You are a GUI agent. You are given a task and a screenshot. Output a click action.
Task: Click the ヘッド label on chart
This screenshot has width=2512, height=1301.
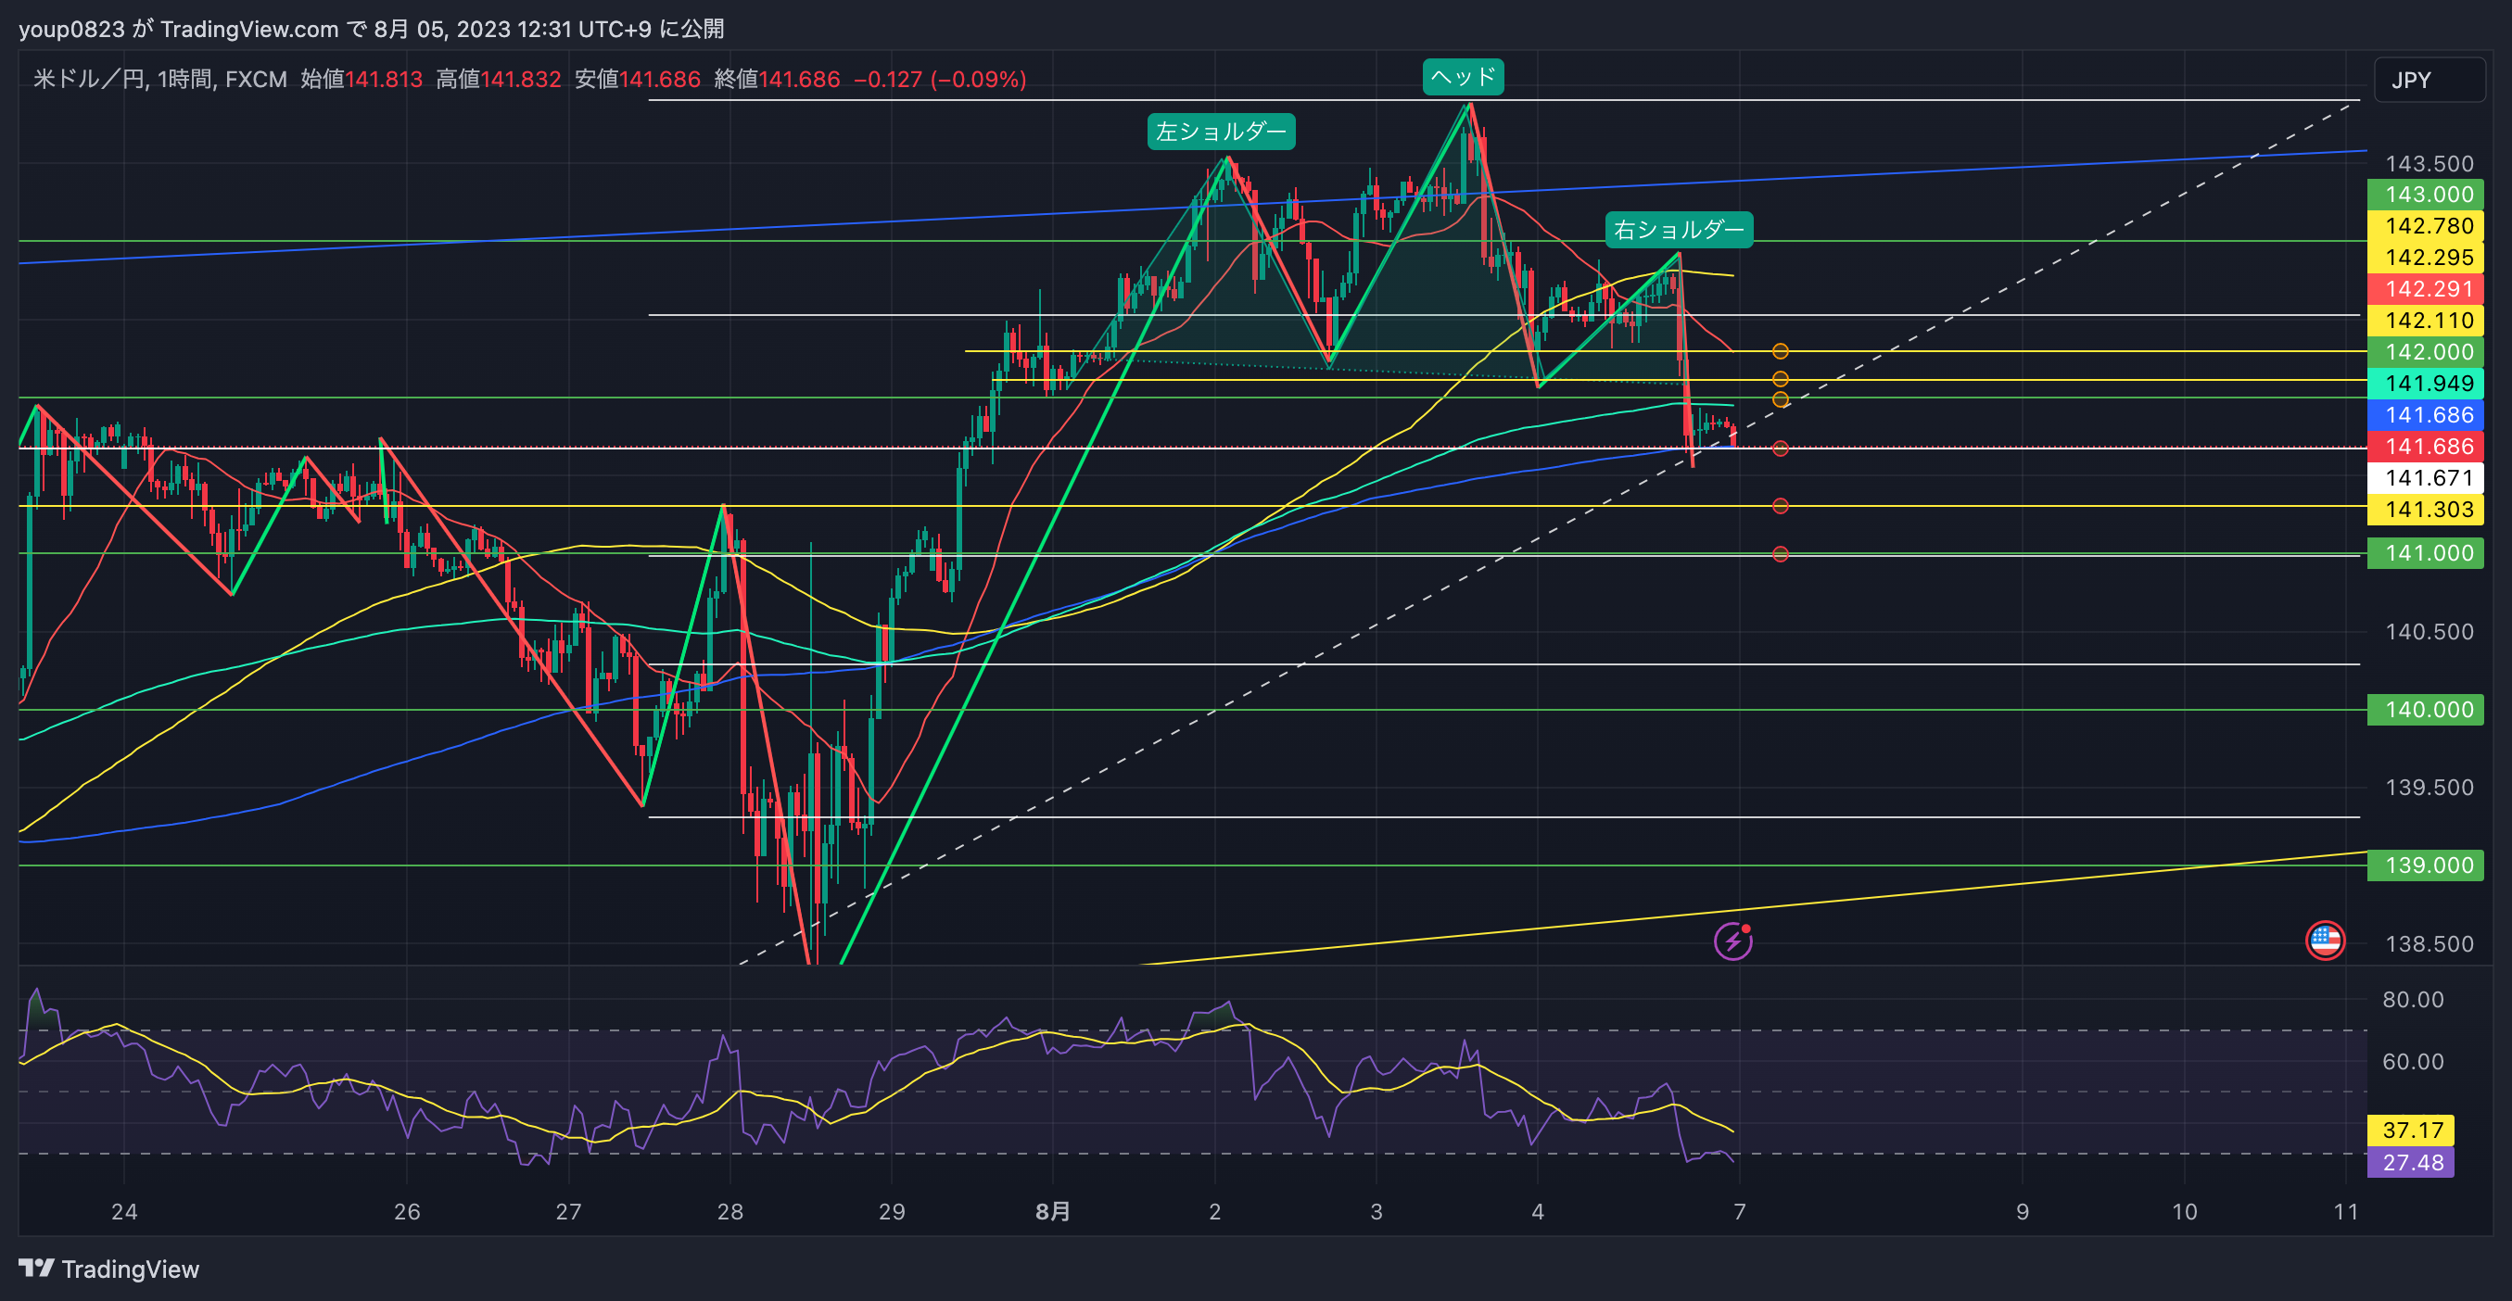coord(1463,77)
